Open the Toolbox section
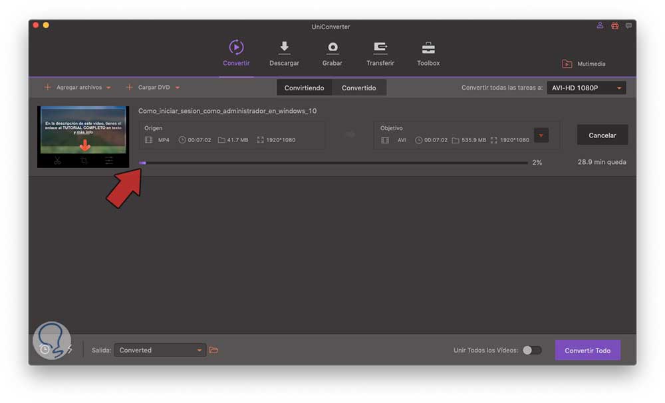Screen dimensions: 665x403 pyautogui.click(x=428, y=53)
